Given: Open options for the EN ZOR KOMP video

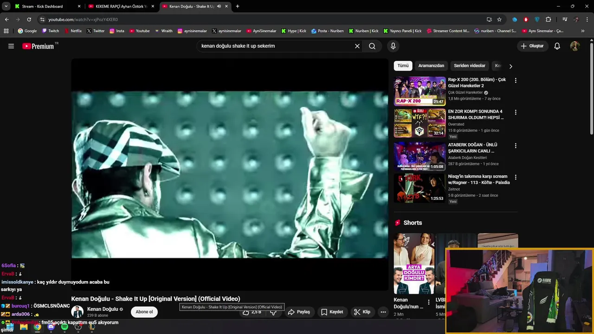Looking at the screenshot, I should (x=516, y=112).
